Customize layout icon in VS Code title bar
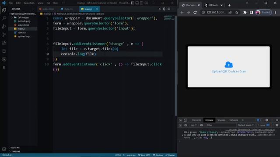 coord(146,3)
